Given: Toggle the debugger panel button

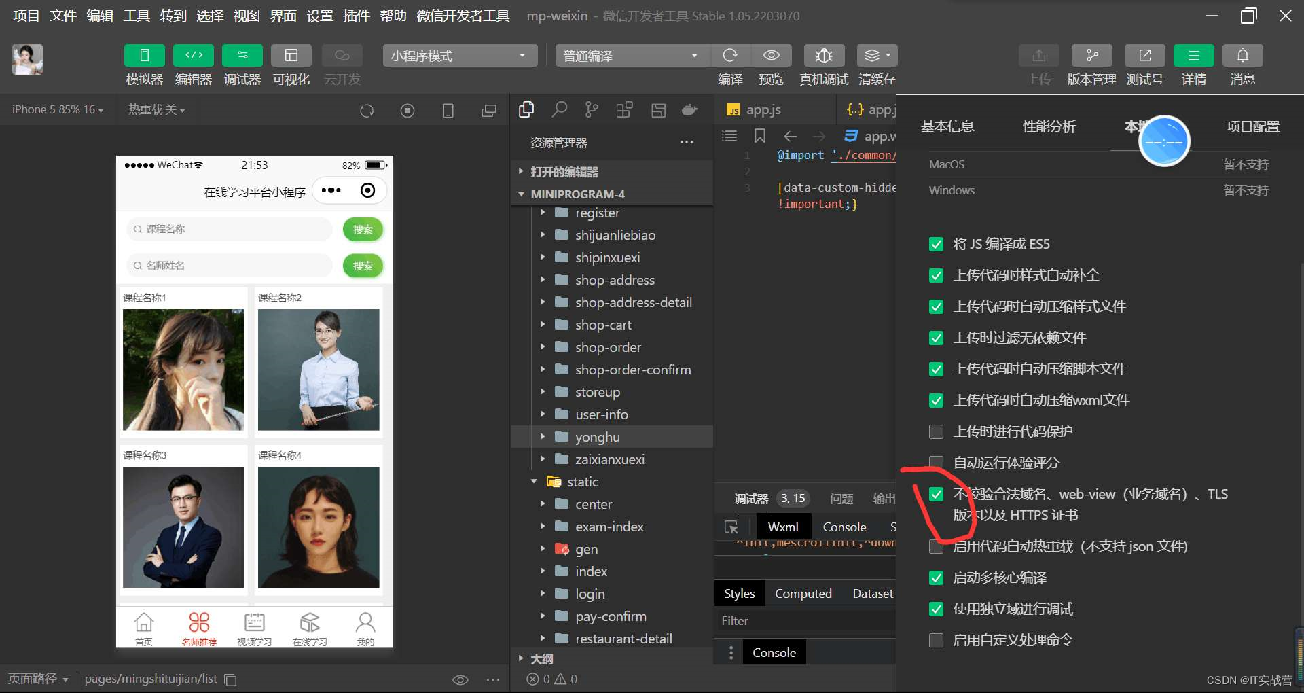Looking at the screenshot, I should click(x=242, y=56).
